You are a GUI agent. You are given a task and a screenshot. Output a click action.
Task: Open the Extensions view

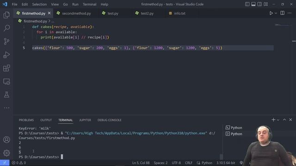point(6,68)
